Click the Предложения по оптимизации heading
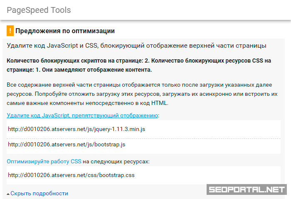This screenshot has width=291, height=199. coord(65,31)
